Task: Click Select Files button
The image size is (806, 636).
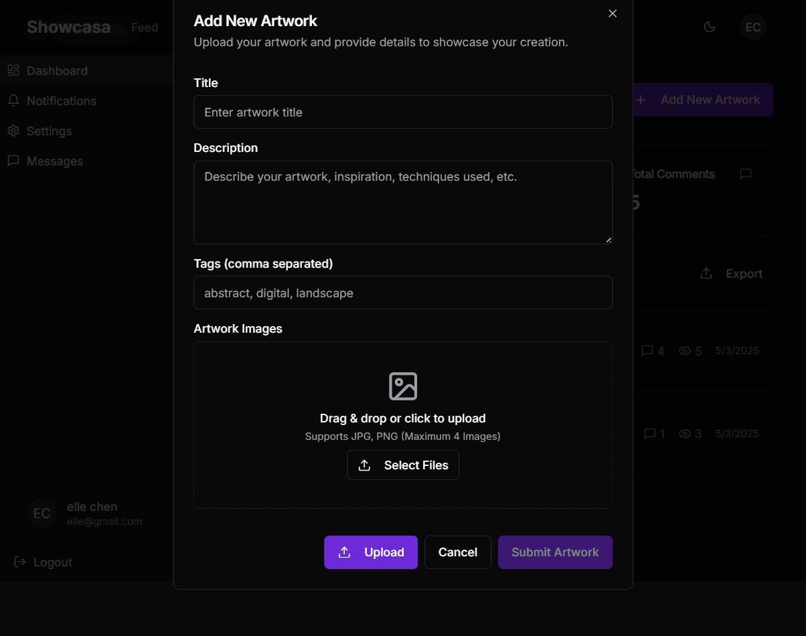Action: pyautogui.click(x=403, y=465)
